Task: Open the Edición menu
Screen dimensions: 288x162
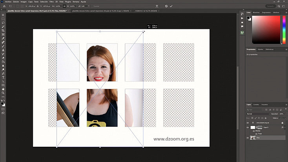Action: [x=16, y=2]
